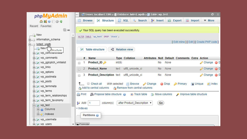247x139 pixels.
Task: Switch to the Browse tab
Action: 85,21
